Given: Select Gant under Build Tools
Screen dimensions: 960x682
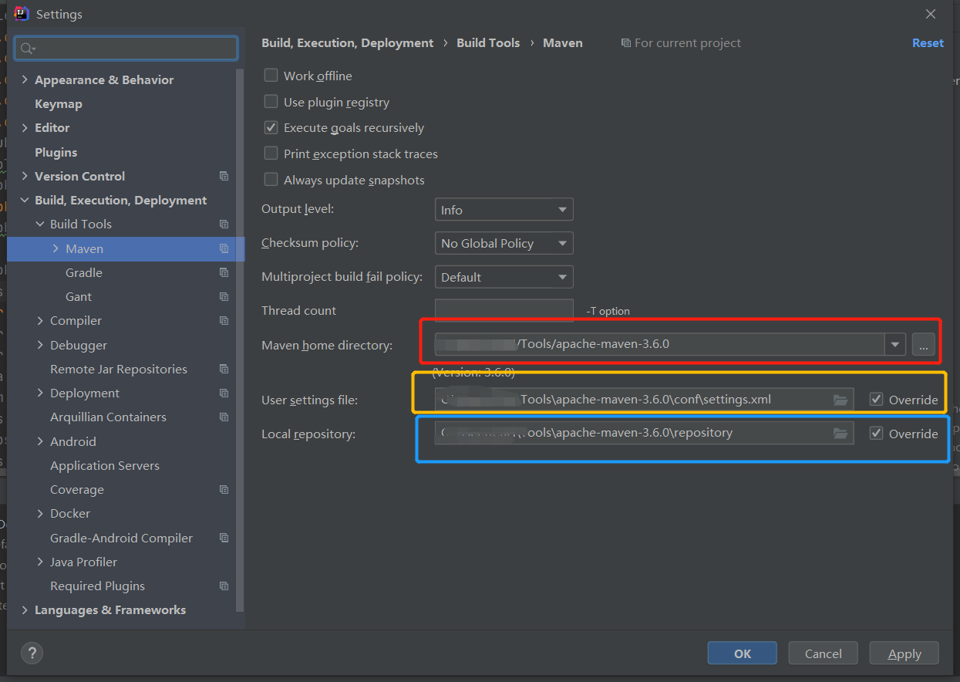Looking at the screenshot, I should pyautogui.click(x=79, y=296).
